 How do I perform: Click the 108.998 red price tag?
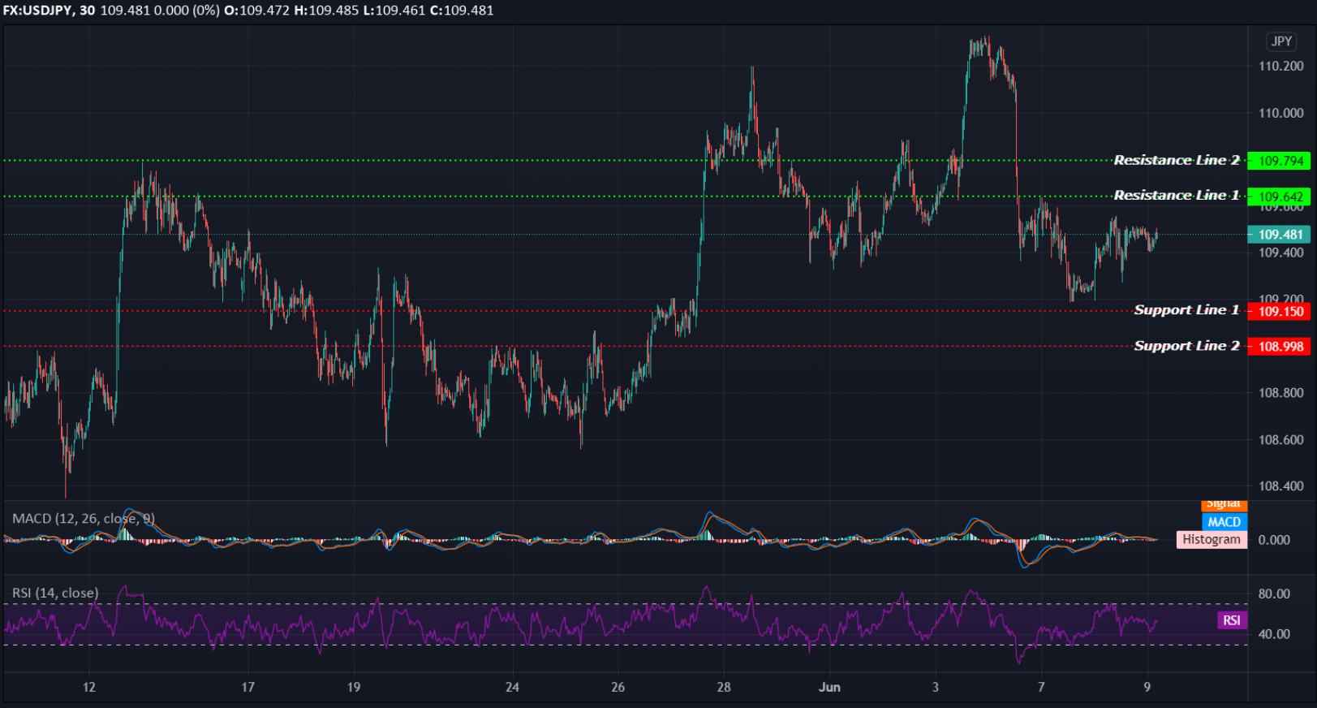point(1279,347)
